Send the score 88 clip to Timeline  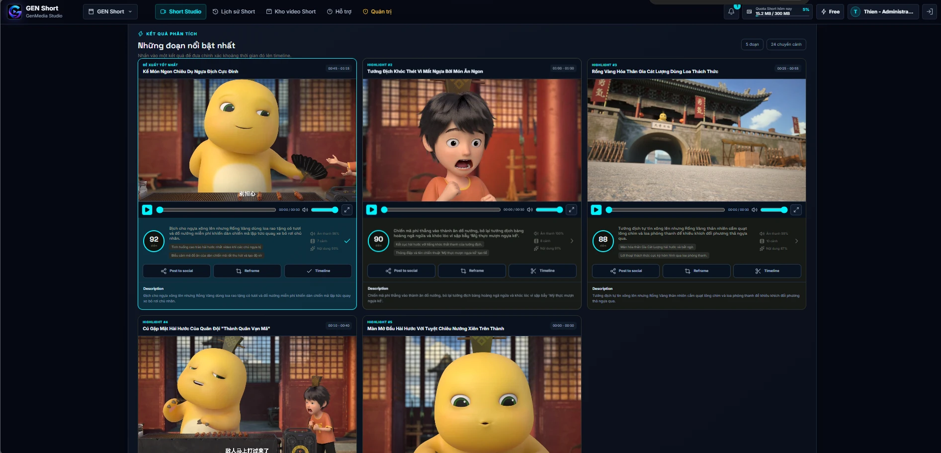(767, 271)
